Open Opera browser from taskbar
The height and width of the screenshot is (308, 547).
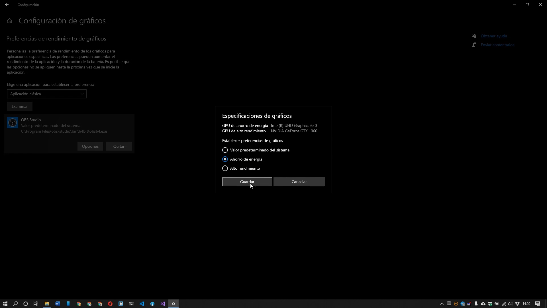(110, 304)
